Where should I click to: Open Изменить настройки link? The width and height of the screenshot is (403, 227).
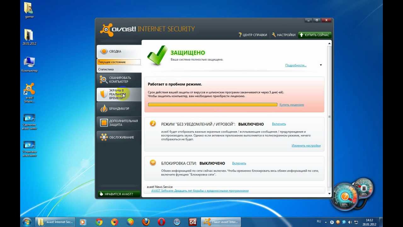[306, 146]
